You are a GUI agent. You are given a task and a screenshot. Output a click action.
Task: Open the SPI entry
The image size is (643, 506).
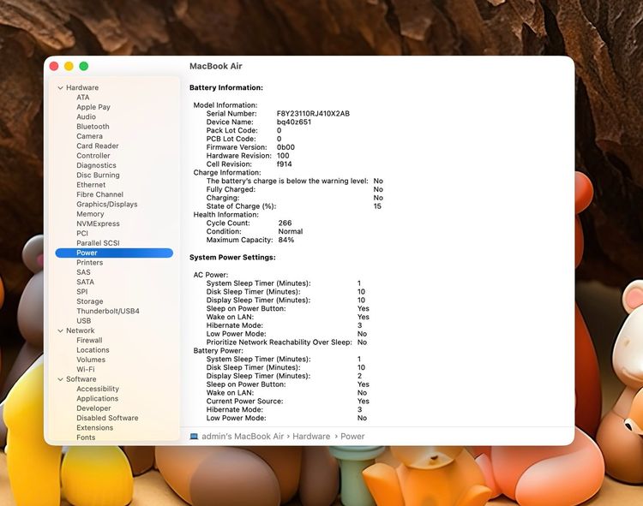(x=82, y=291)
